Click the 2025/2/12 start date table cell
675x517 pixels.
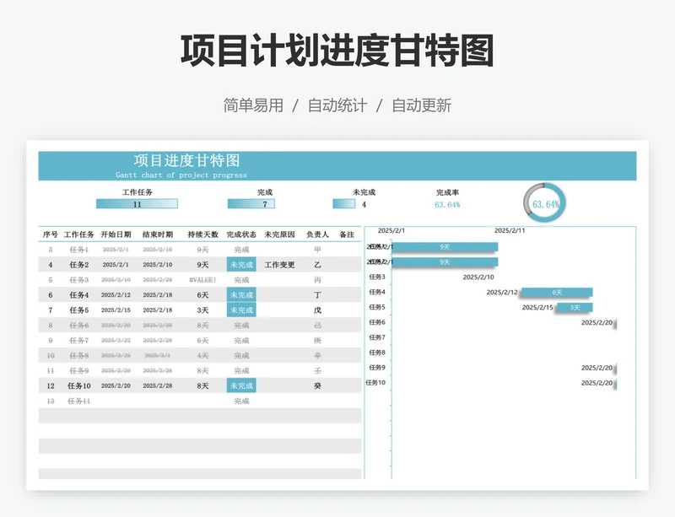[116, 295]
